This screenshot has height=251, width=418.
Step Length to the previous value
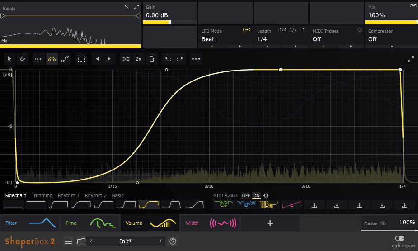tap(268, 47)
